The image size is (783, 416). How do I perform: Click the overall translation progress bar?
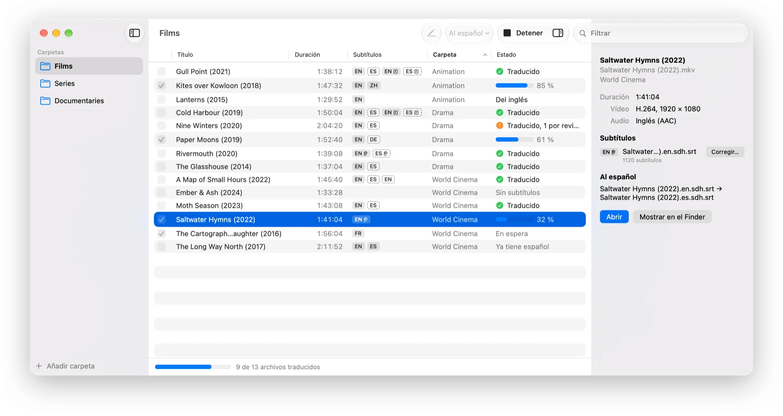point(193,367)
